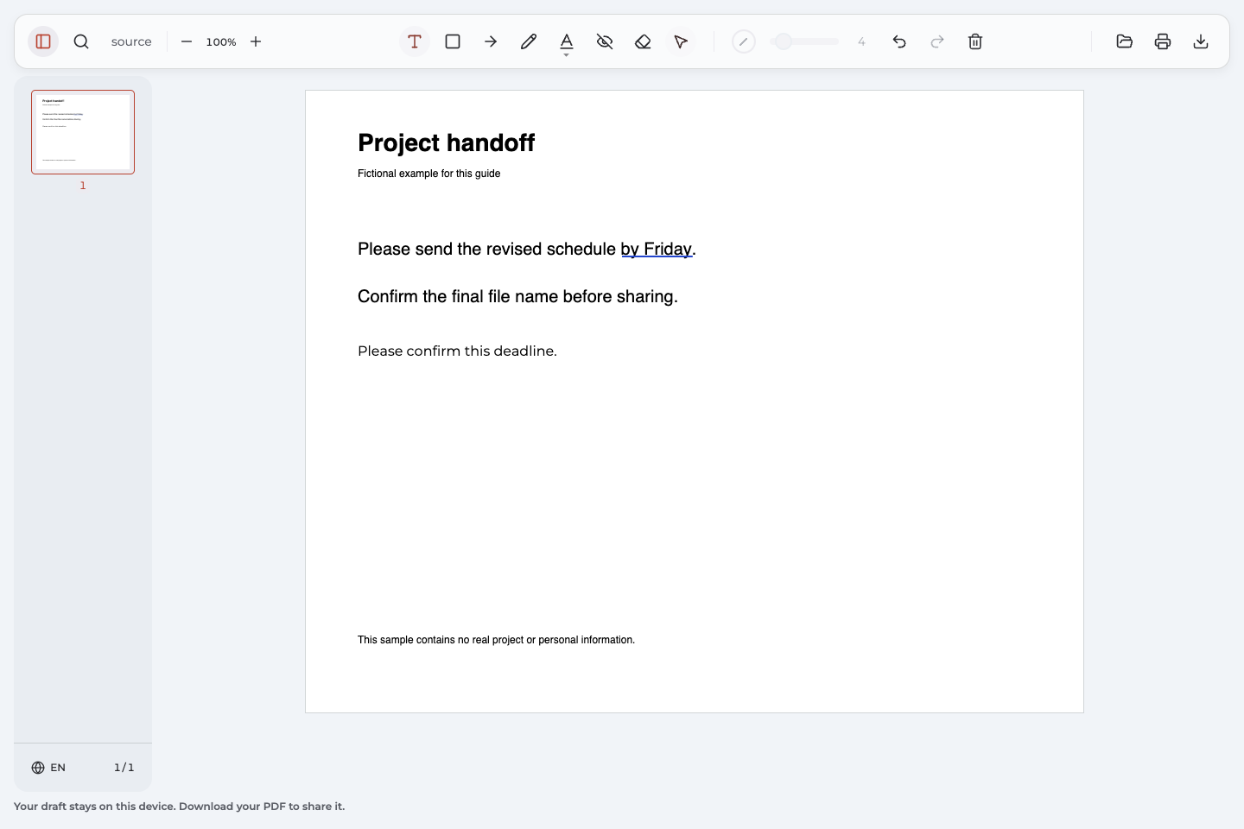Undo the last action
The image size is (1244, 829).
pyautogui.click(x=899, y=41)
